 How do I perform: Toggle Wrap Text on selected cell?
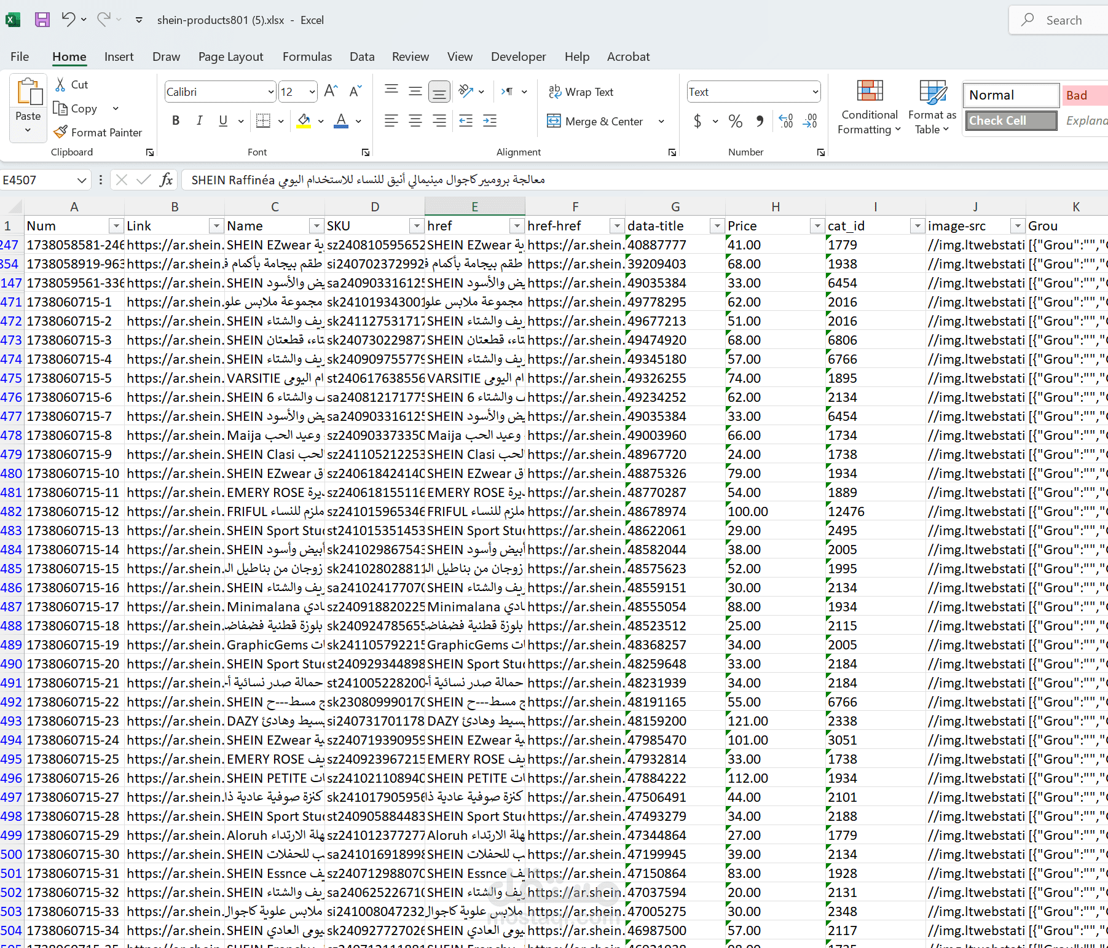coord(581,92)
